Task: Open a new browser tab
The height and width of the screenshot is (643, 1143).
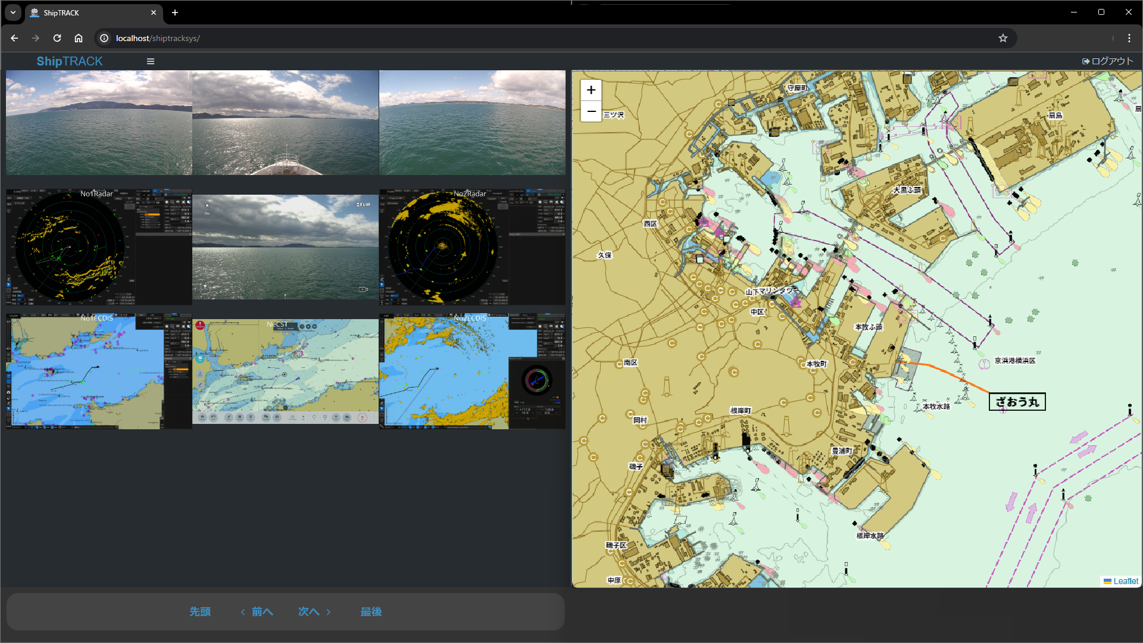Action: click(175, 13)
